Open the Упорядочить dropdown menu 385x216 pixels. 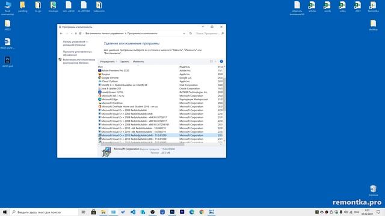point(108,62)
